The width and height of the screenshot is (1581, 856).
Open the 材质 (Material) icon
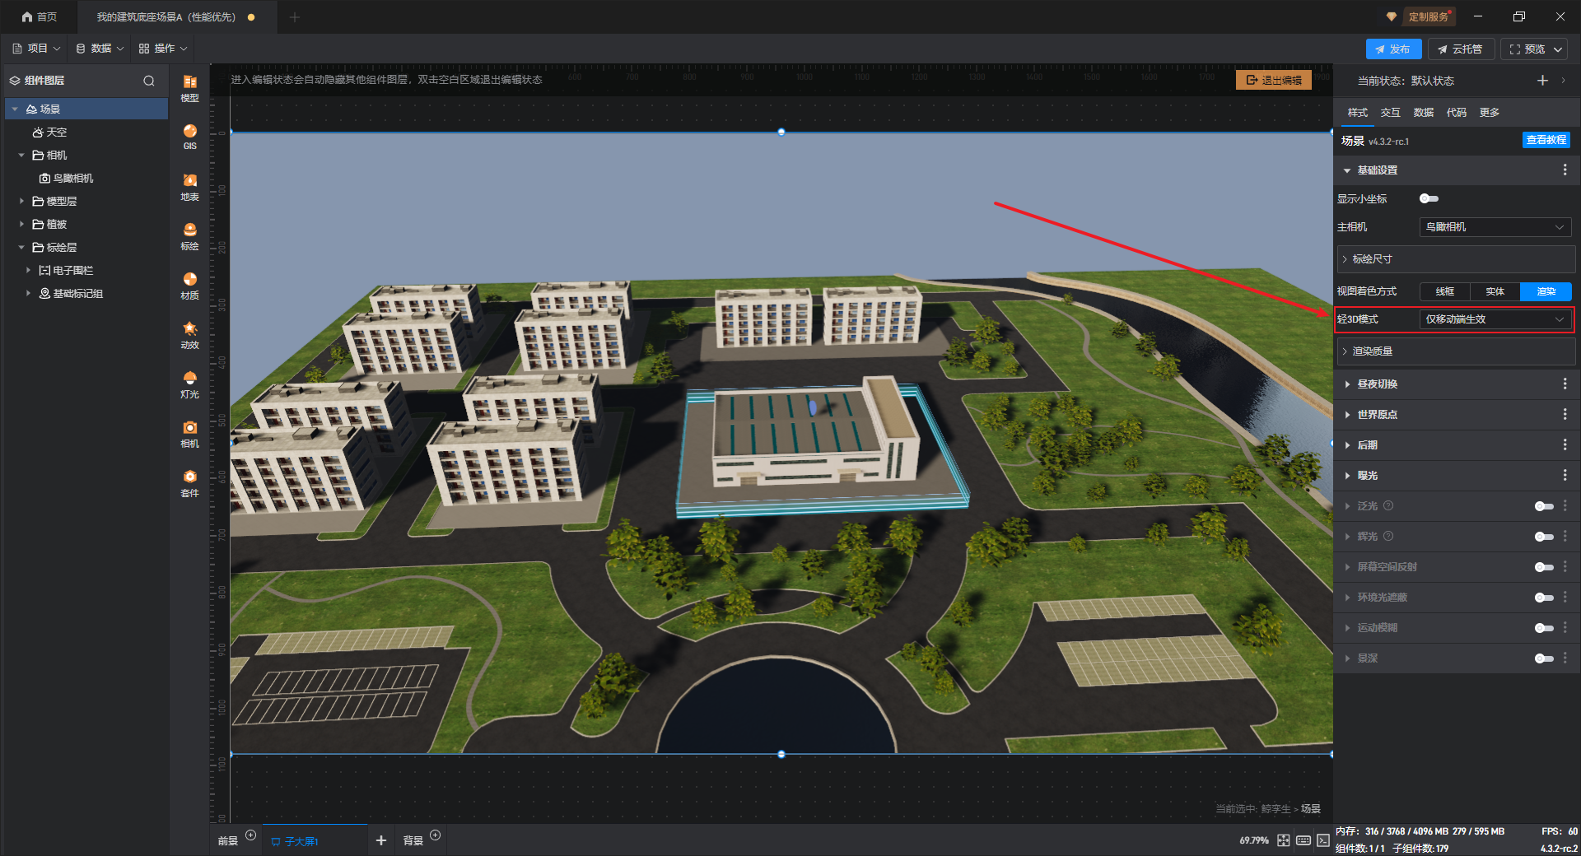tap(189, 285)
